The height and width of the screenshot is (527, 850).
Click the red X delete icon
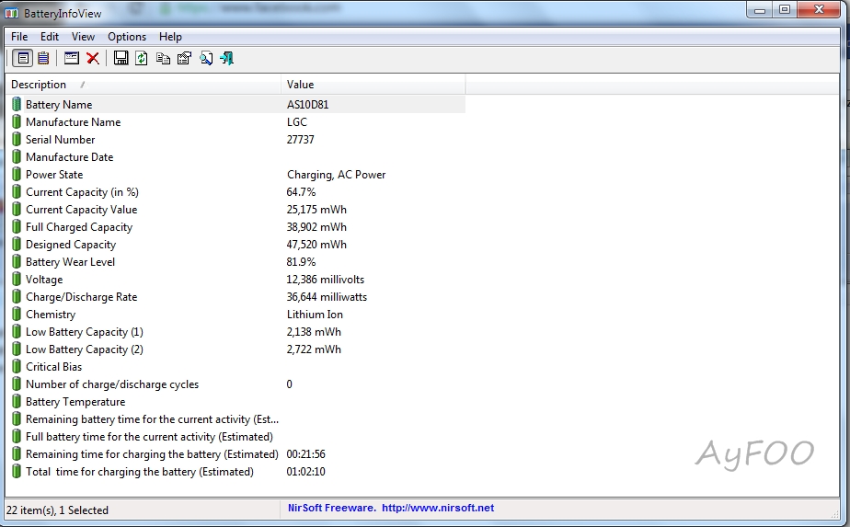pos(93,58)
